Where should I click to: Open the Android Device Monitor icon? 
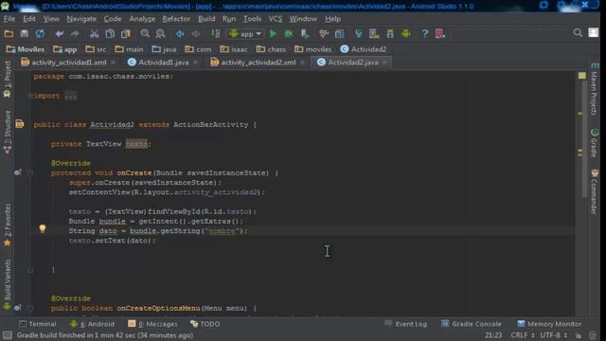(x=406, y=34)
